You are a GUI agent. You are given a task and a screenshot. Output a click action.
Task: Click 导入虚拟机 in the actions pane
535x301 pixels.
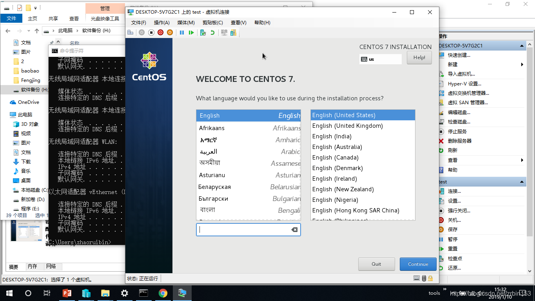pos(461,74)
